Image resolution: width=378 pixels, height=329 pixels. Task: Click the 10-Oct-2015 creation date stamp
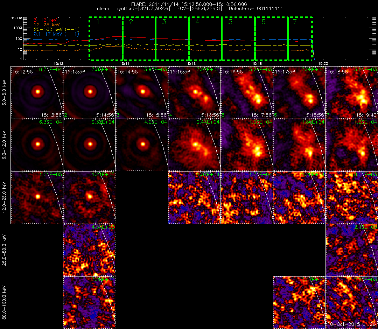352,324
